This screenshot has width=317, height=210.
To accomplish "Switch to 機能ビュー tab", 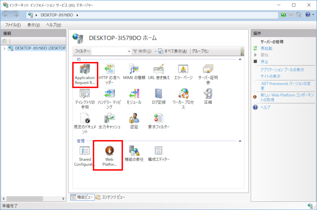I will pyautogui.click(x=82, y=197).
